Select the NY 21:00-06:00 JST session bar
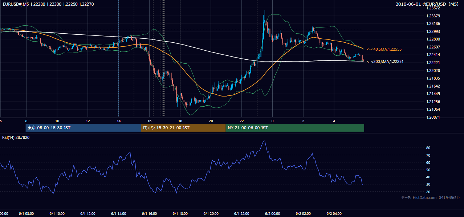Image resolution: width=464 pixels, height=217 pixels. pos(295,128)
